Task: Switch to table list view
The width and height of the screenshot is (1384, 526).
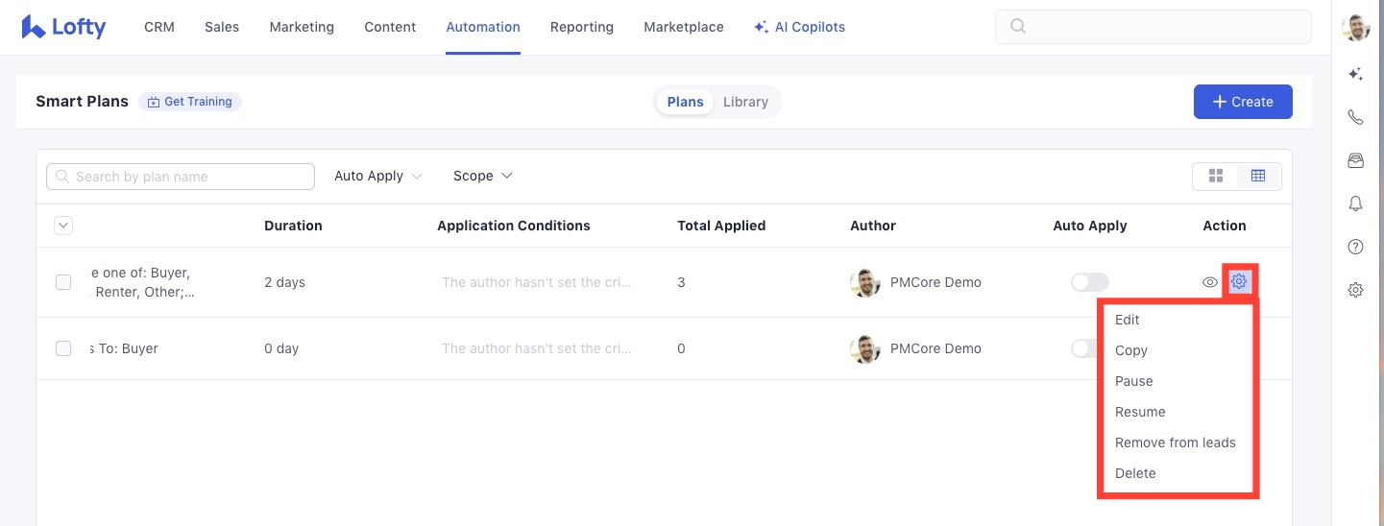Action: click(1258, 176)
